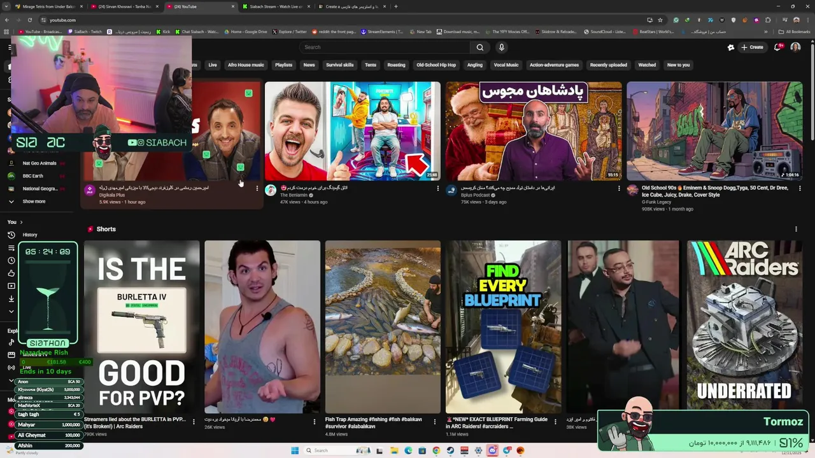Select the News filter chip
This screenshot has width=815, height=458.
[309, 65]
